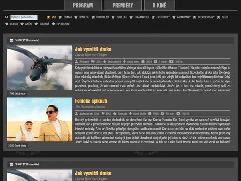Click the Jak vycvičit draka description paragraph

[x=153, y=79]
